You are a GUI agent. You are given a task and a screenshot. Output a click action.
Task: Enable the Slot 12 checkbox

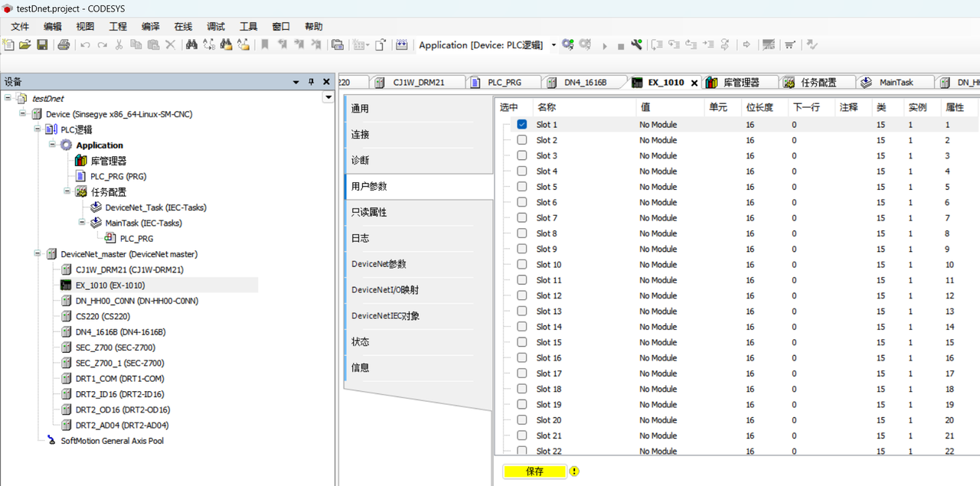[x=521, y=295]
